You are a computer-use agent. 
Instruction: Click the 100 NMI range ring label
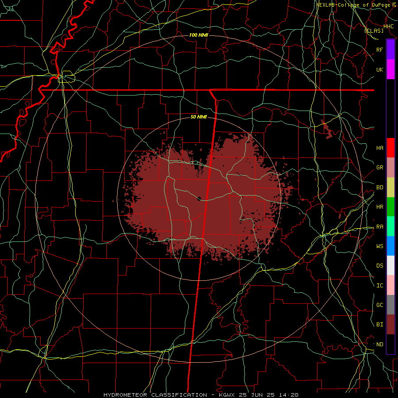(199, 35)
